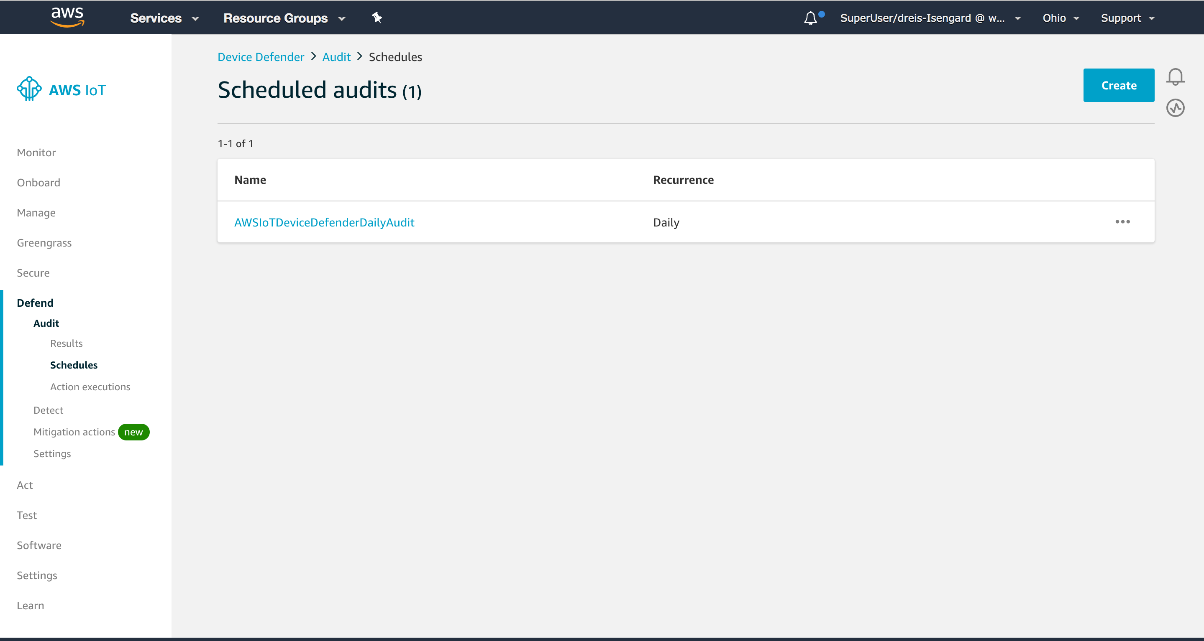Click the Create button

(x=1119, y=85)
